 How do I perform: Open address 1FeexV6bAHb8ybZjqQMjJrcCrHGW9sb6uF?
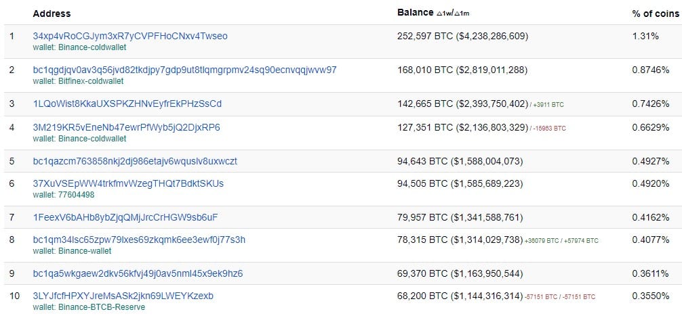(125, 217)
